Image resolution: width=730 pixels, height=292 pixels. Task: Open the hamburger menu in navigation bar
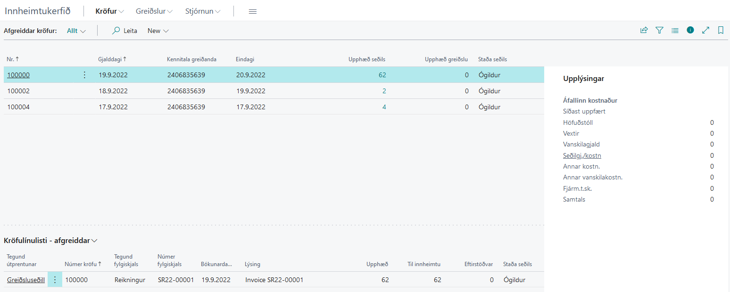(252, 11)
